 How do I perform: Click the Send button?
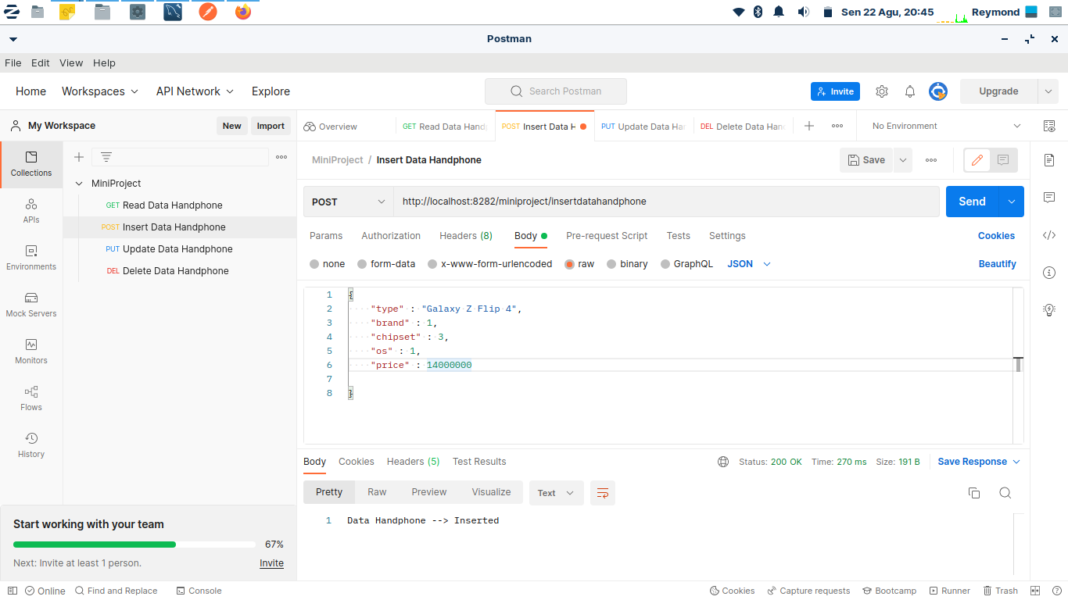tap(972, 202)
